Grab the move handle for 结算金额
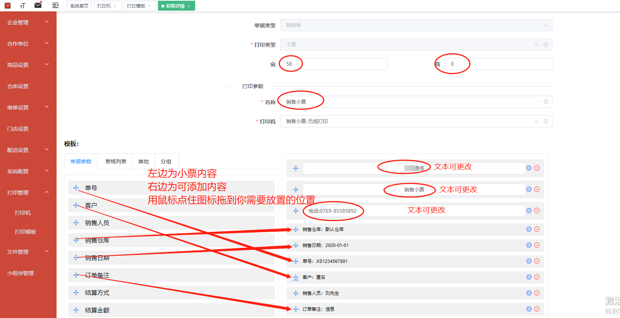This screenshot has height=318, width=620. 76,310
